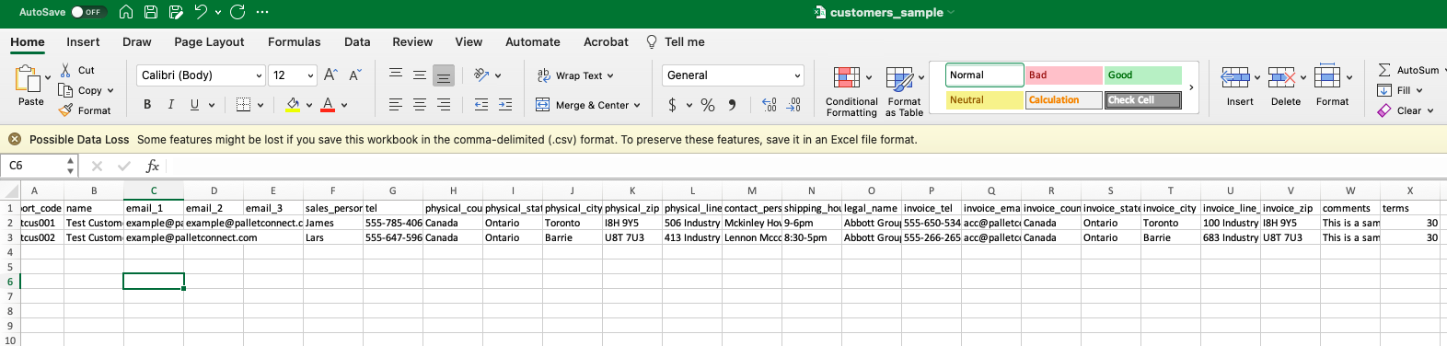
Task: Click the font color red A swatch
Action: click(x=328, y=105)
